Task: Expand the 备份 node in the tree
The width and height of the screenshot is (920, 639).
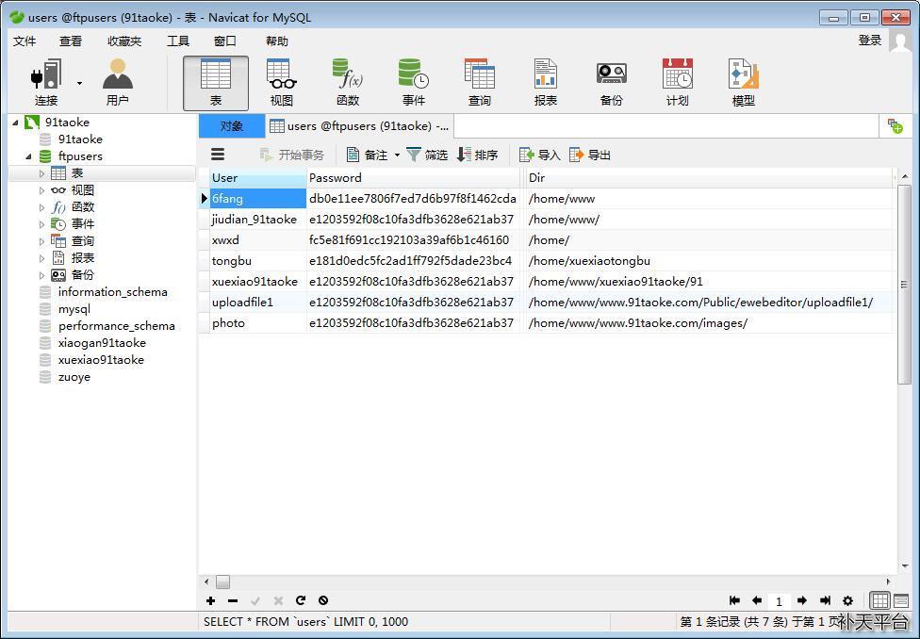Action: (x=41, y=275)
